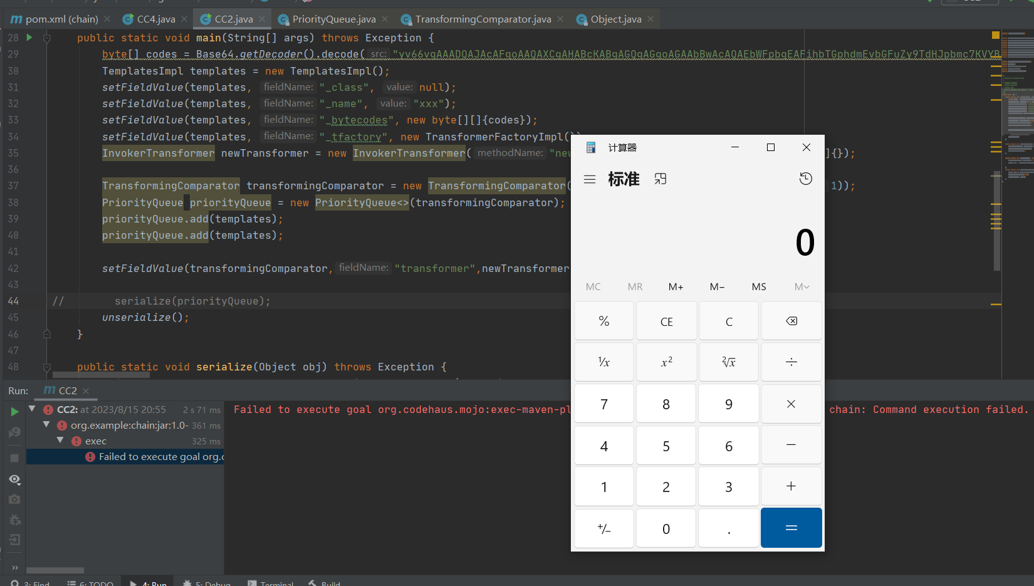The width and height of the screenshot is (1034, 586).
Task: Click the rerun failed tests icon
Action: [14, 432]
